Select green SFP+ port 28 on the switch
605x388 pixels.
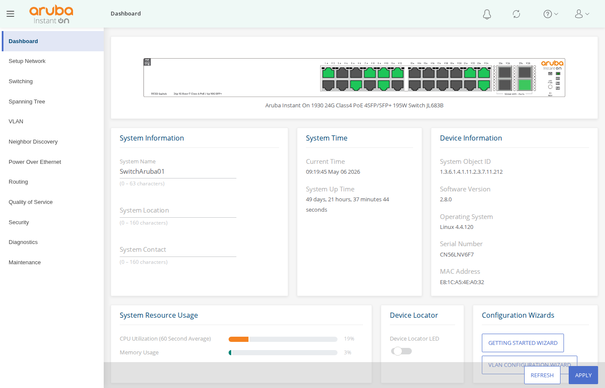525,85
